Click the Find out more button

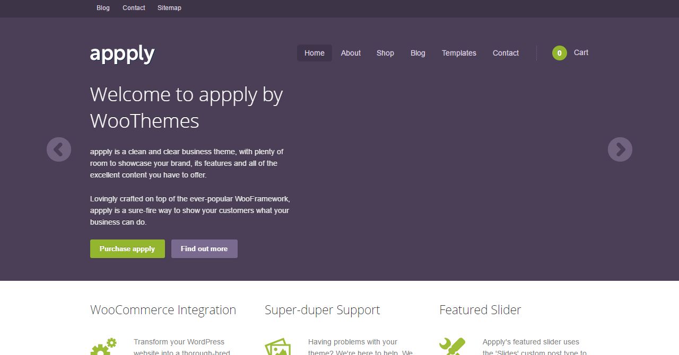click(x=204, y=248)
